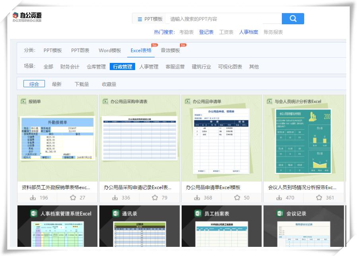Switch to the Word模板 category tab

(110, 50)
